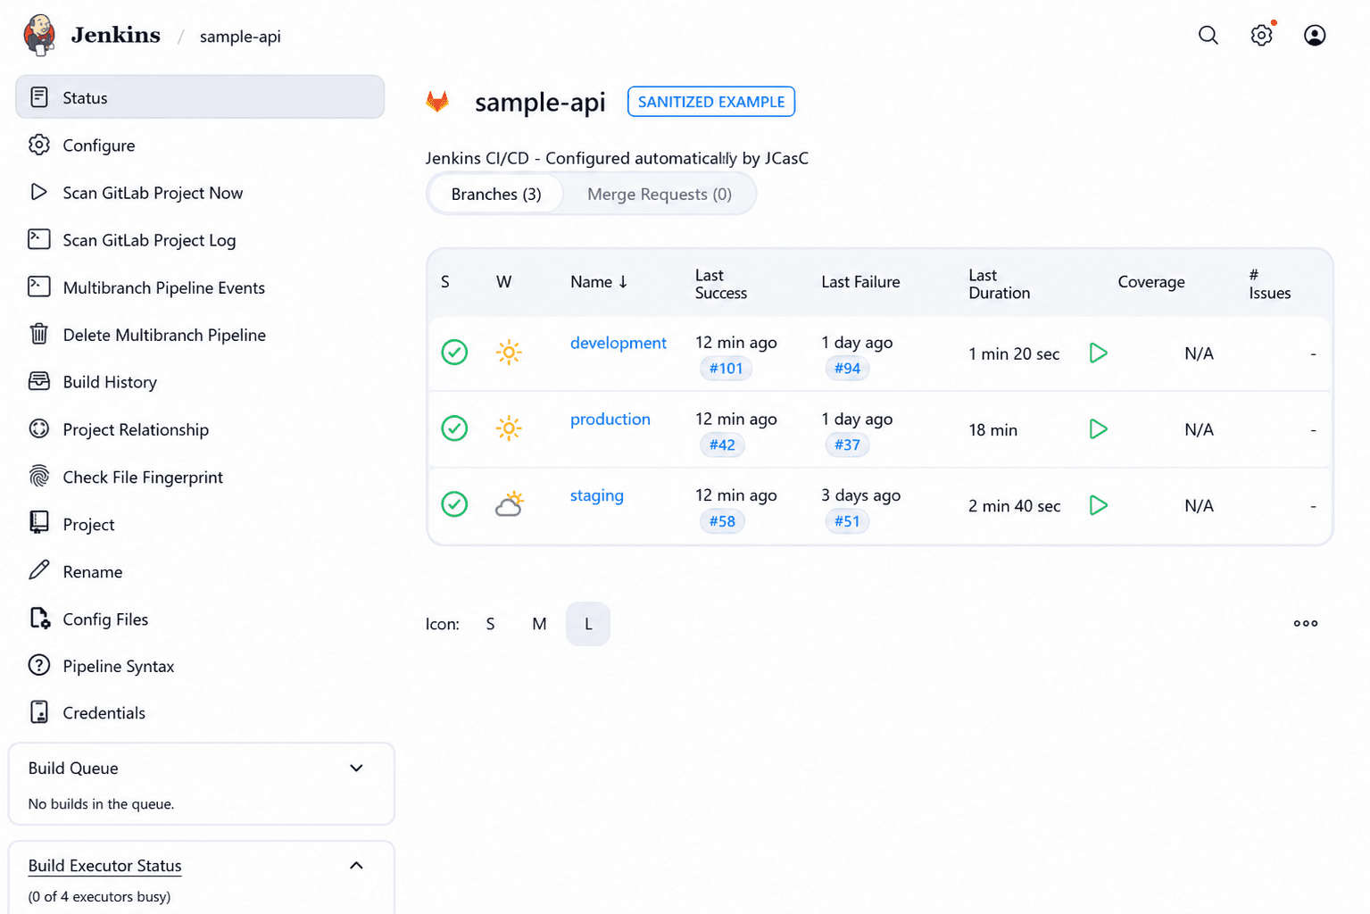The width and height of the screenshot is (1370, 914).
Task: Open Manage Jenkins gear icon
Action: [x=1261, y=35]
